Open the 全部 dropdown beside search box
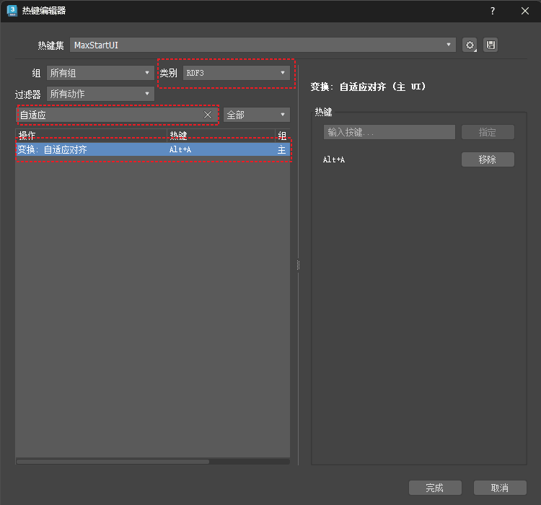This screenshot has width=541, height=505. (256, 115)
